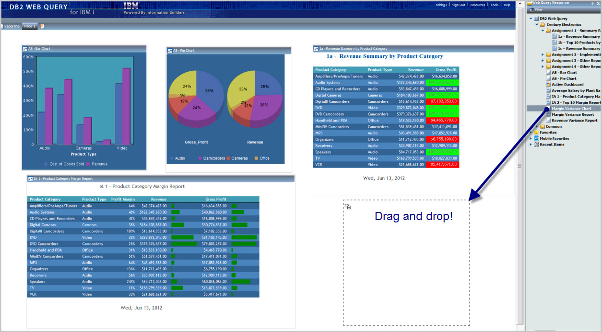Open the Tools menu in the header
This screenshot has width=602, height=332.
click(494, 5)
